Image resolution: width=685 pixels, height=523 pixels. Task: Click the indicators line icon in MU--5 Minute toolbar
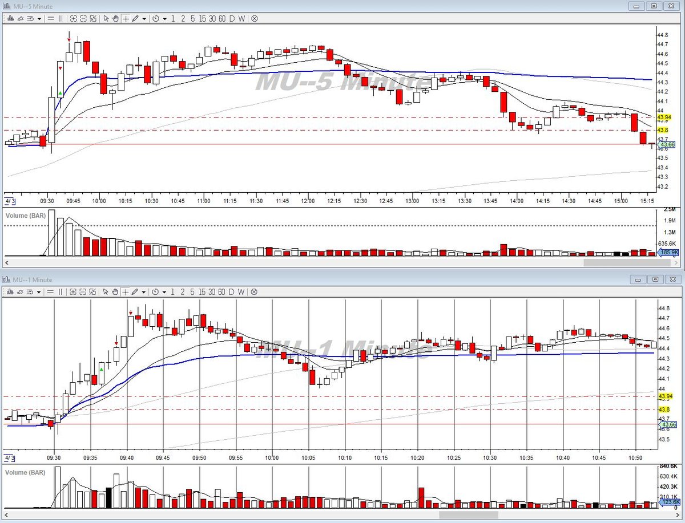point(20,18)
